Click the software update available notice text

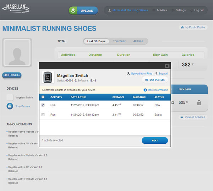(69, 90)
